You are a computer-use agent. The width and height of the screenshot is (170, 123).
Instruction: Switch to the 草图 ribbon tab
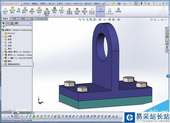pos(23,19)
